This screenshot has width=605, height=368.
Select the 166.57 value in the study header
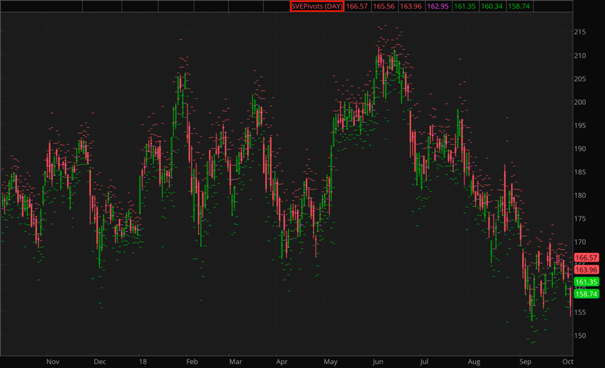click(x=356, y=6)
